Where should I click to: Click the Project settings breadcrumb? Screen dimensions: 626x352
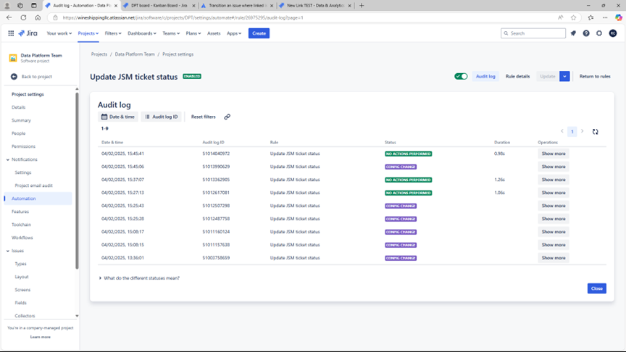(x=178, y=54)
